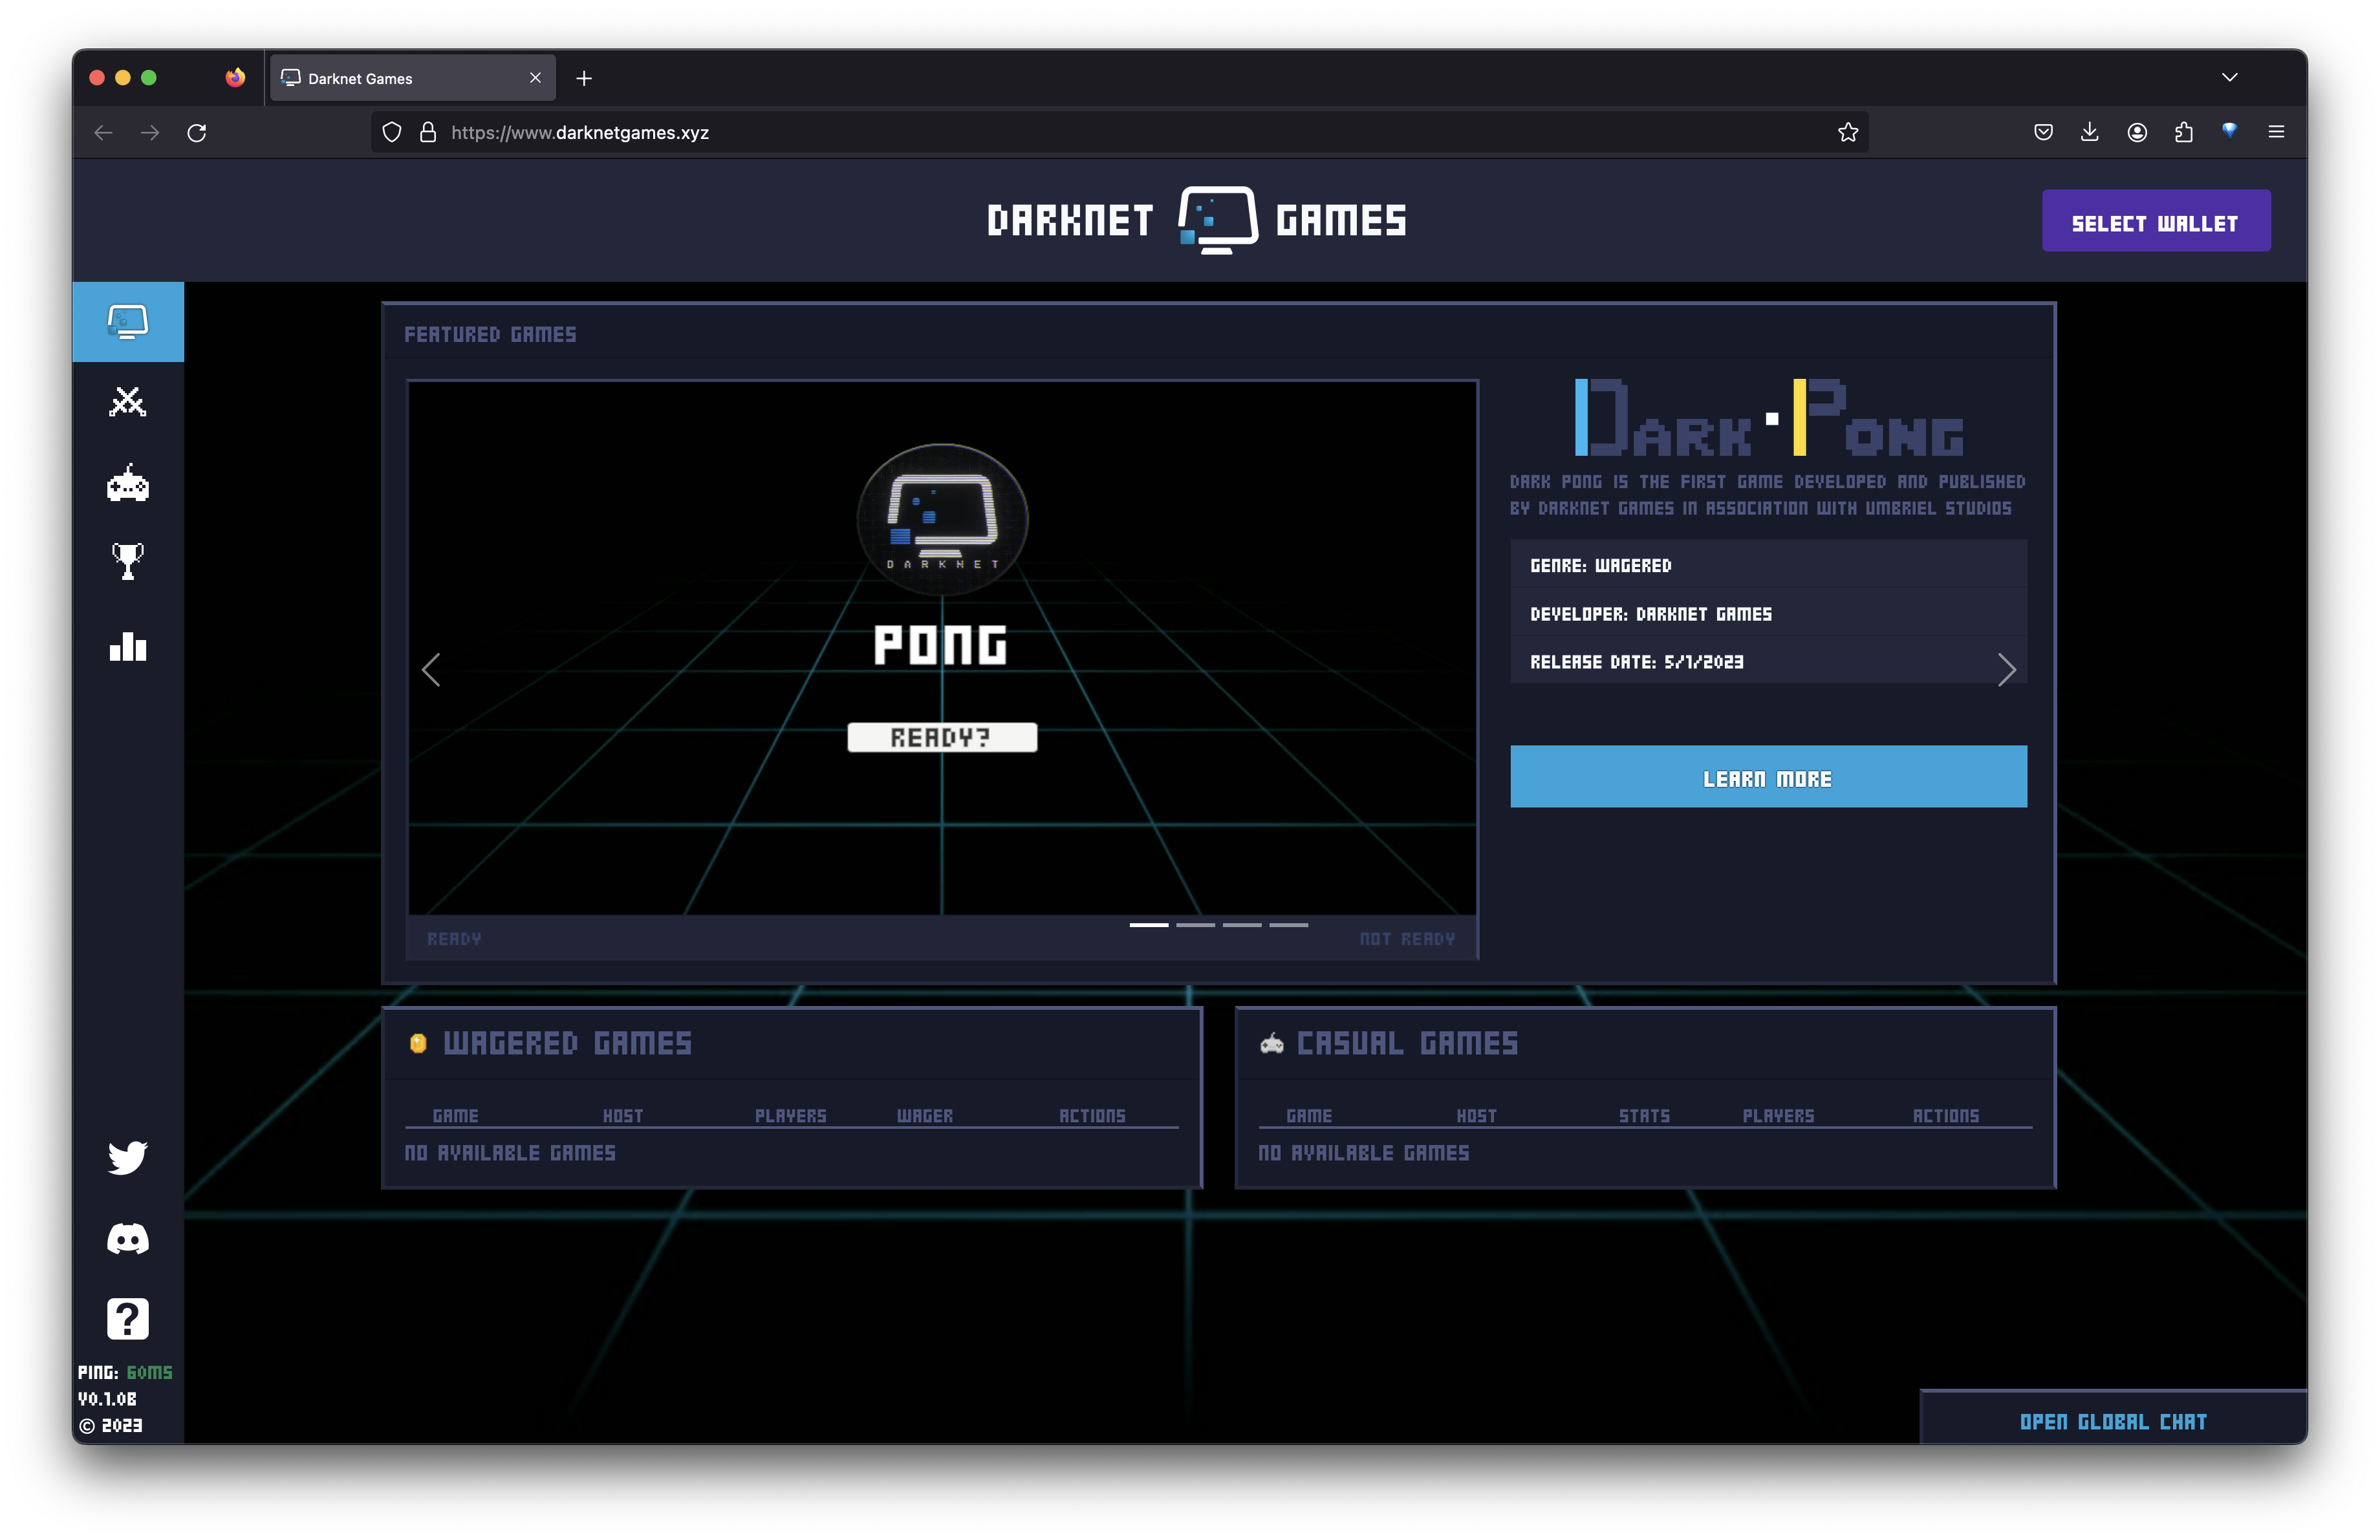
Task: Open the Firefox downloads panel
Action: [x=2089, y=132]
